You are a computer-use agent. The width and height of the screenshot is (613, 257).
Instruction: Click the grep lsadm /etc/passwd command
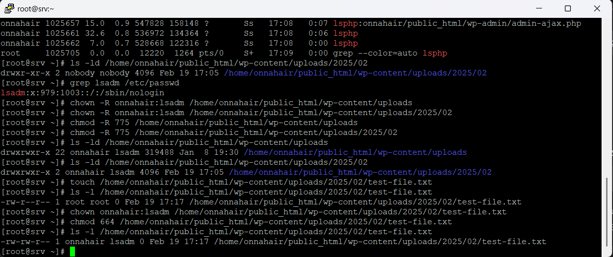125,83
